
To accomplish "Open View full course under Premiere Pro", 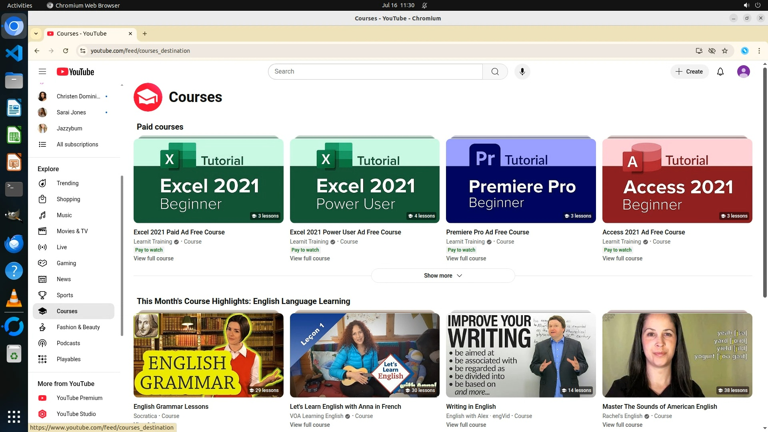I will pyautogui.click(x=466, y=258).
